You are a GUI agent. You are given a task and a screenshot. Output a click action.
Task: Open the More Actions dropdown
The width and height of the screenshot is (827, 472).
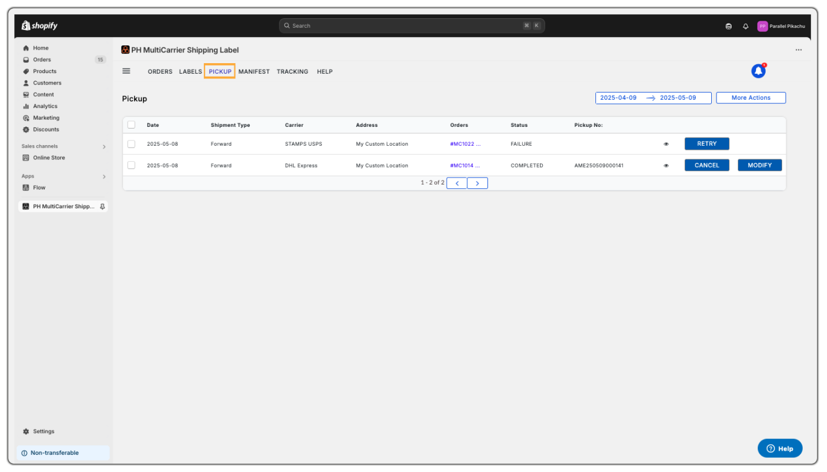click(x=751, y=98)
